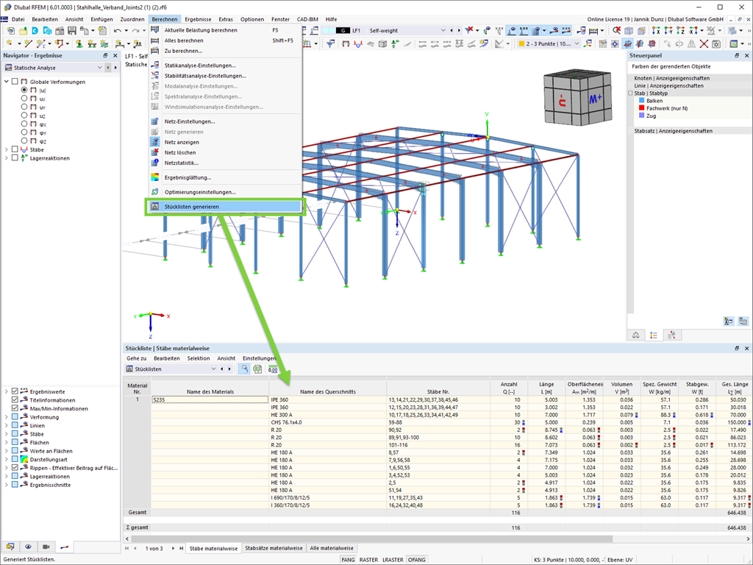This screenshot has height=565, width=753.
Task: Select Stücklisten generieren menu entry
Action: tap(225, 207)
